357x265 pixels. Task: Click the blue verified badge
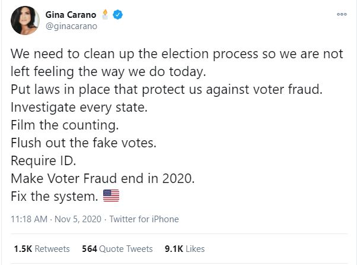(118, 14)
